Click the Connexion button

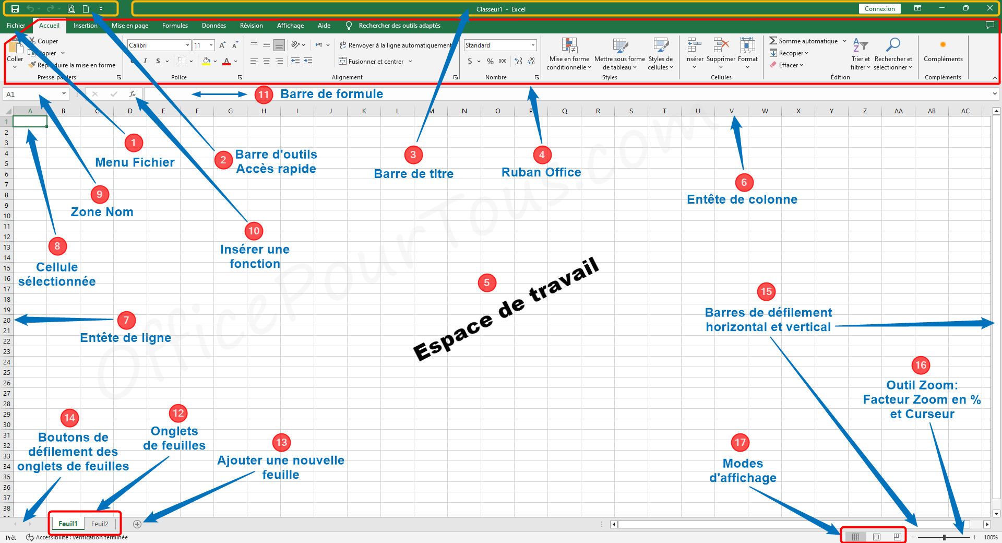879,9
